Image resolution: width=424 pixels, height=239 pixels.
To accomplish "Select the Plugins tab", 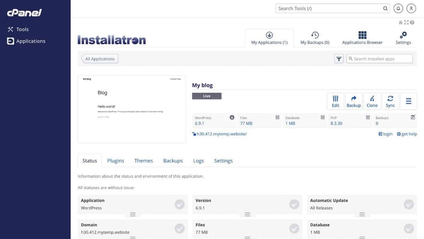I will click(115, 161).
